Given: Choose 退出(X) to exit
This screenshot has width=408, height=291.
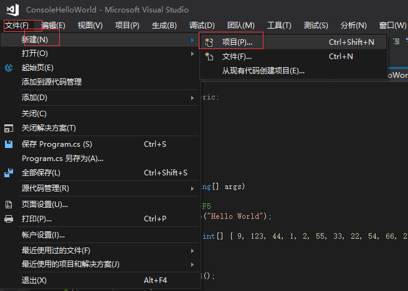Looking at the screenshot, I should point(100,280).
